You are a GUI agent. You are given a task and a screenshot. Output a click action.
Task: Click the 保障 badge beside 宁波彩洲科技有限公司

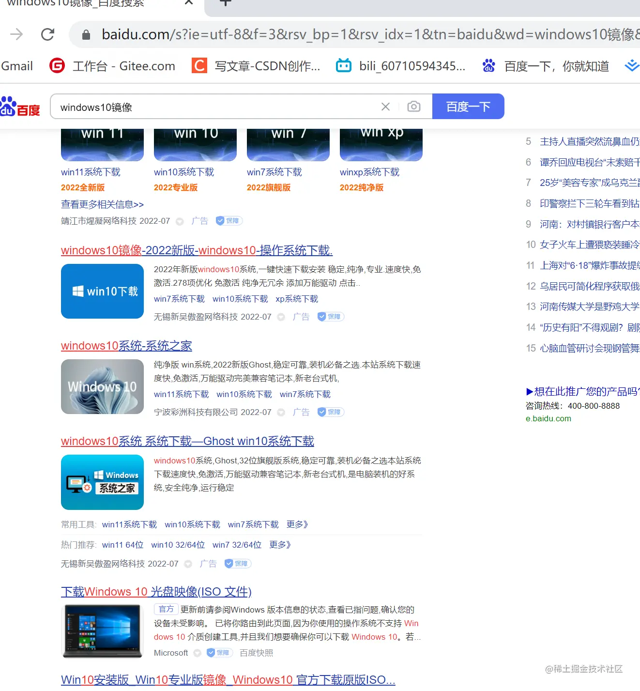tap(331, 412)
